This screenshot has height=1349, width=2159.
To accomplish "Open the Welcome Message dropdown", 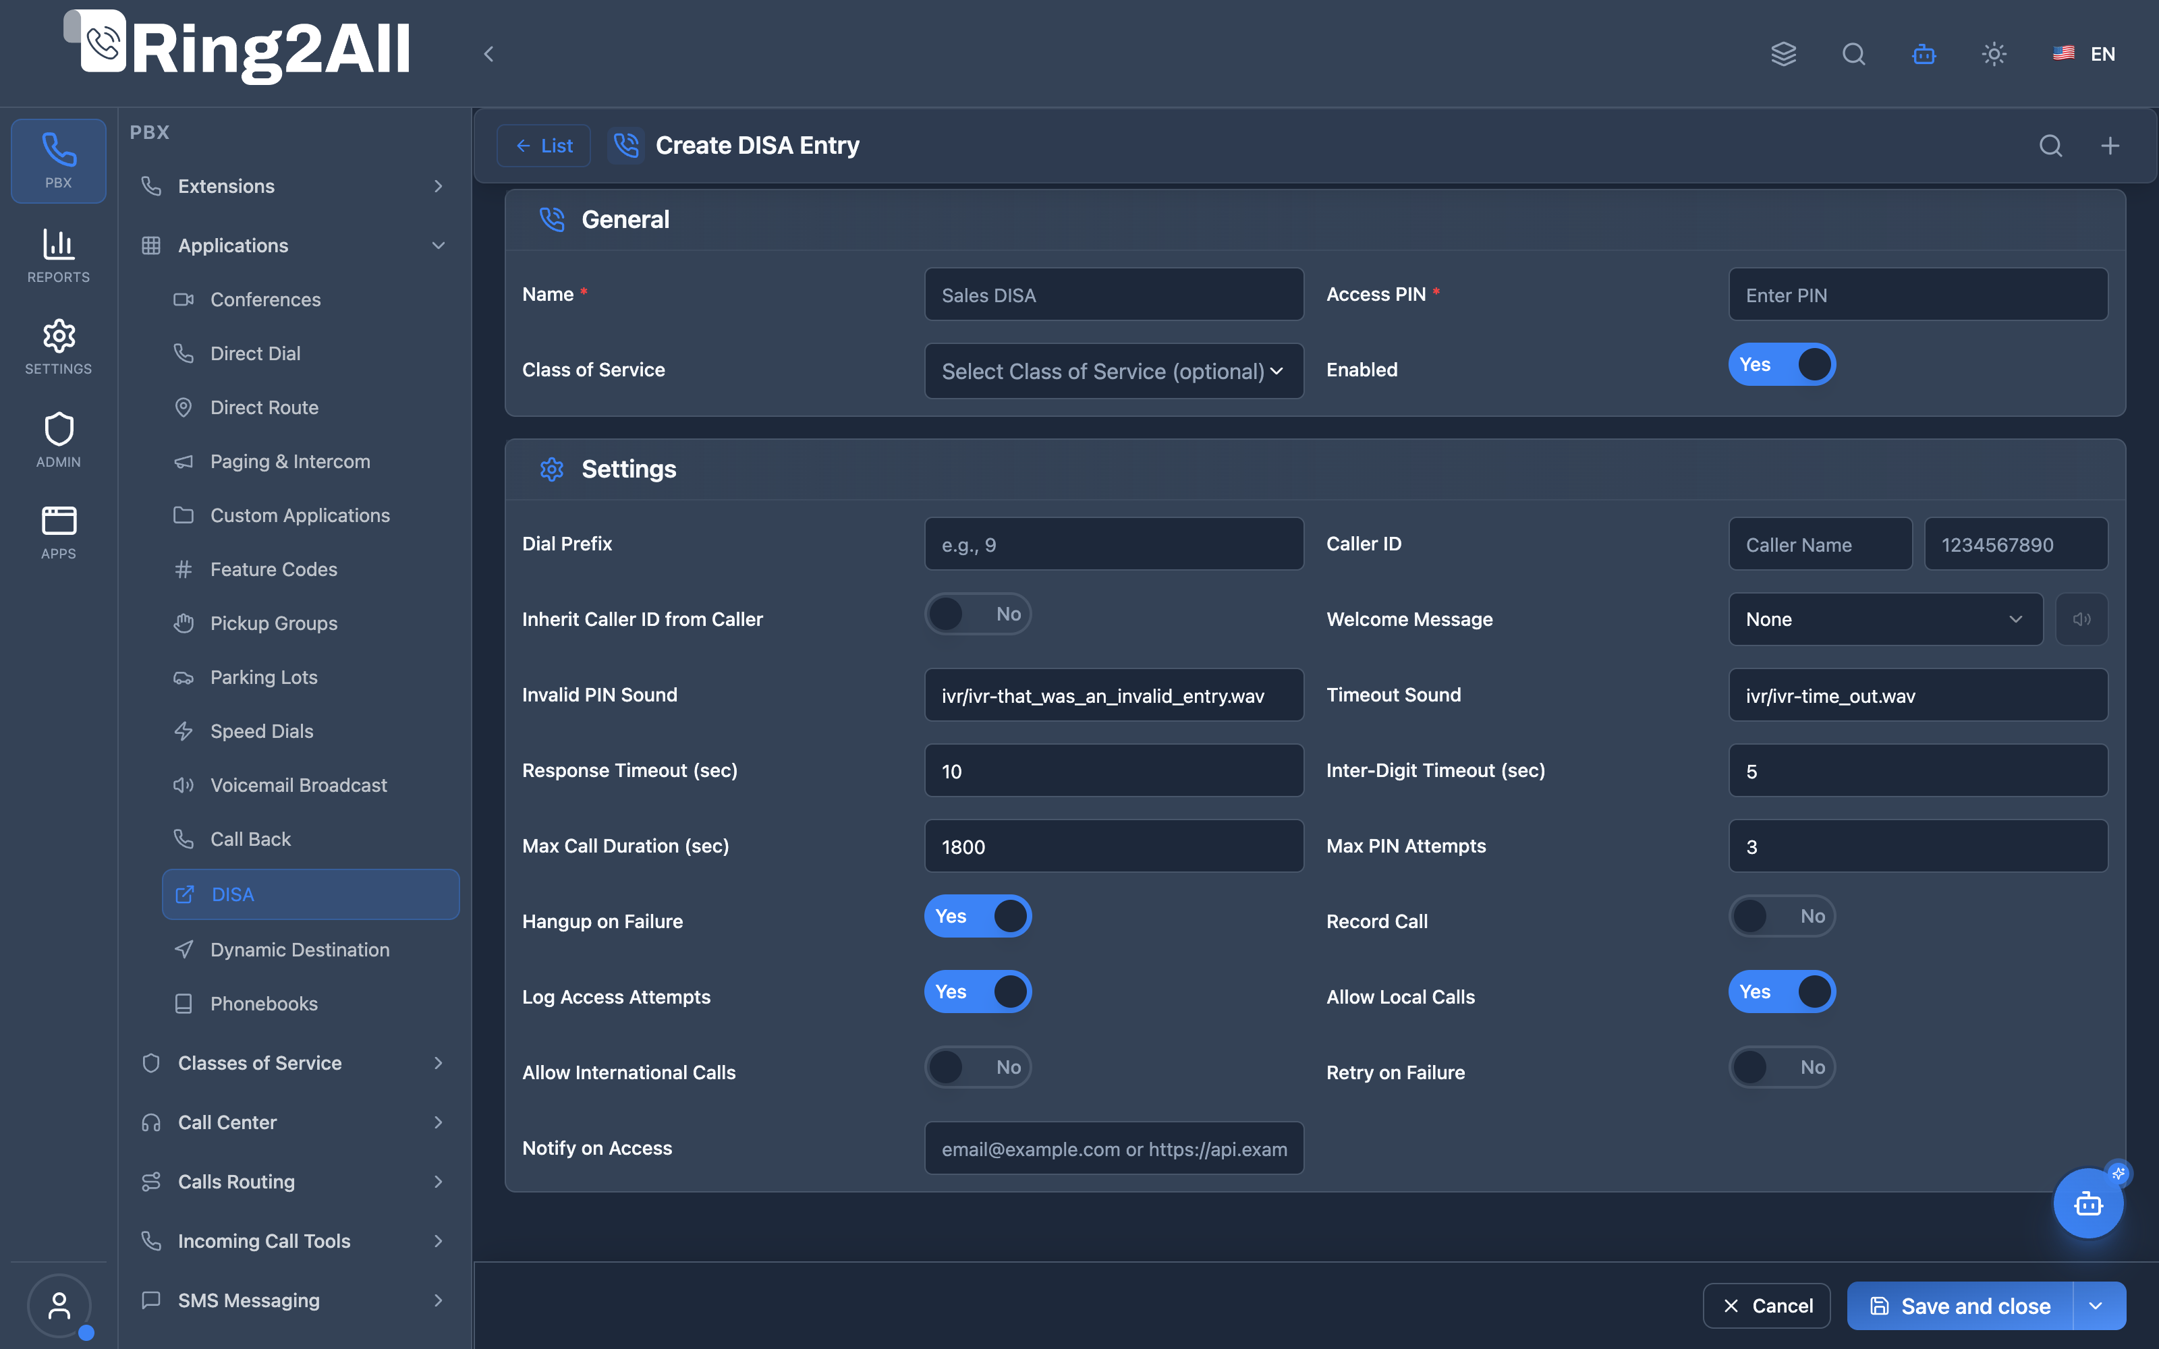I will pyautogui.click(x=1885, y=619).
